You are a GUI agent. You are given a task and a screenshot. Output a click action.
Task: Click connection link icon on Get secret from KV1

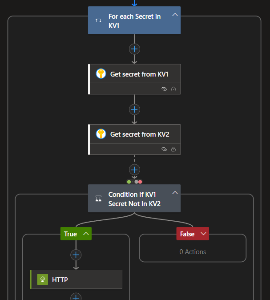click(x=164, y=89)
